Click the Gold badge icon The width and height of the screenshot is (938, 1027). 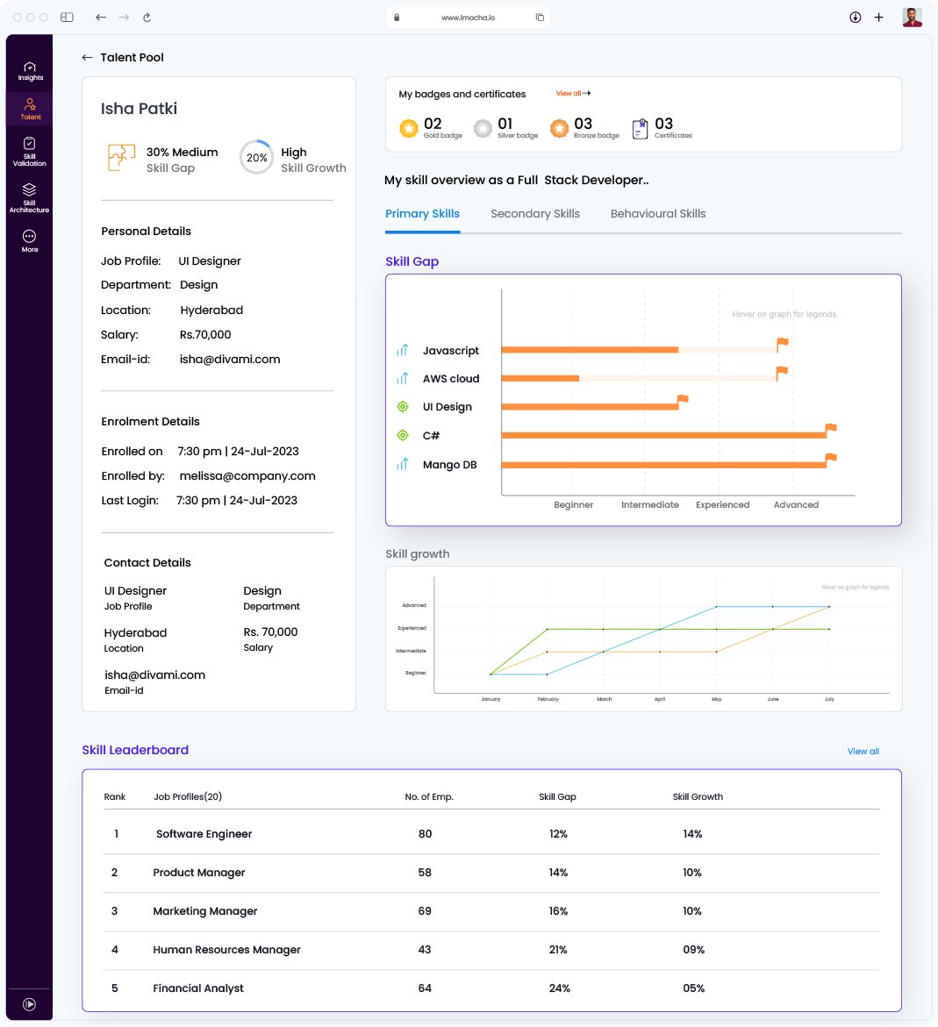409,128
